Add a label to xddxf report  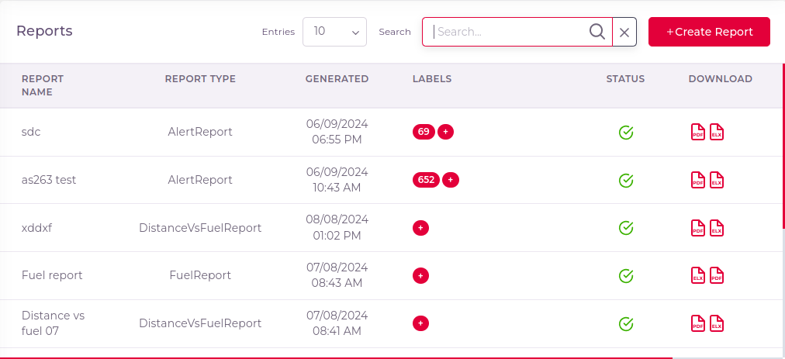coord(420,228)
